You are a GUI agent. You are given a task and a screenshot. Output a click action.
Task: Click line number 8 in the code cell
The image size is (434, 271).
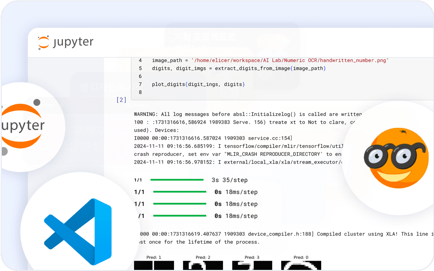(140, 93)
